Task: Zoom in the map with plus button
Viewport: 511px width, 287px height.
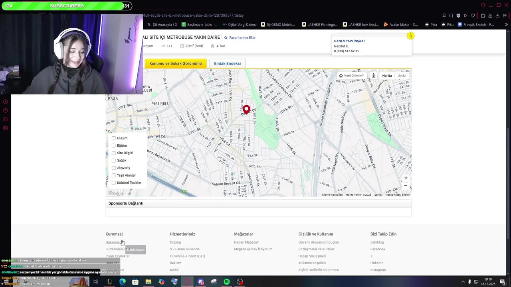Action: [406, 178]
